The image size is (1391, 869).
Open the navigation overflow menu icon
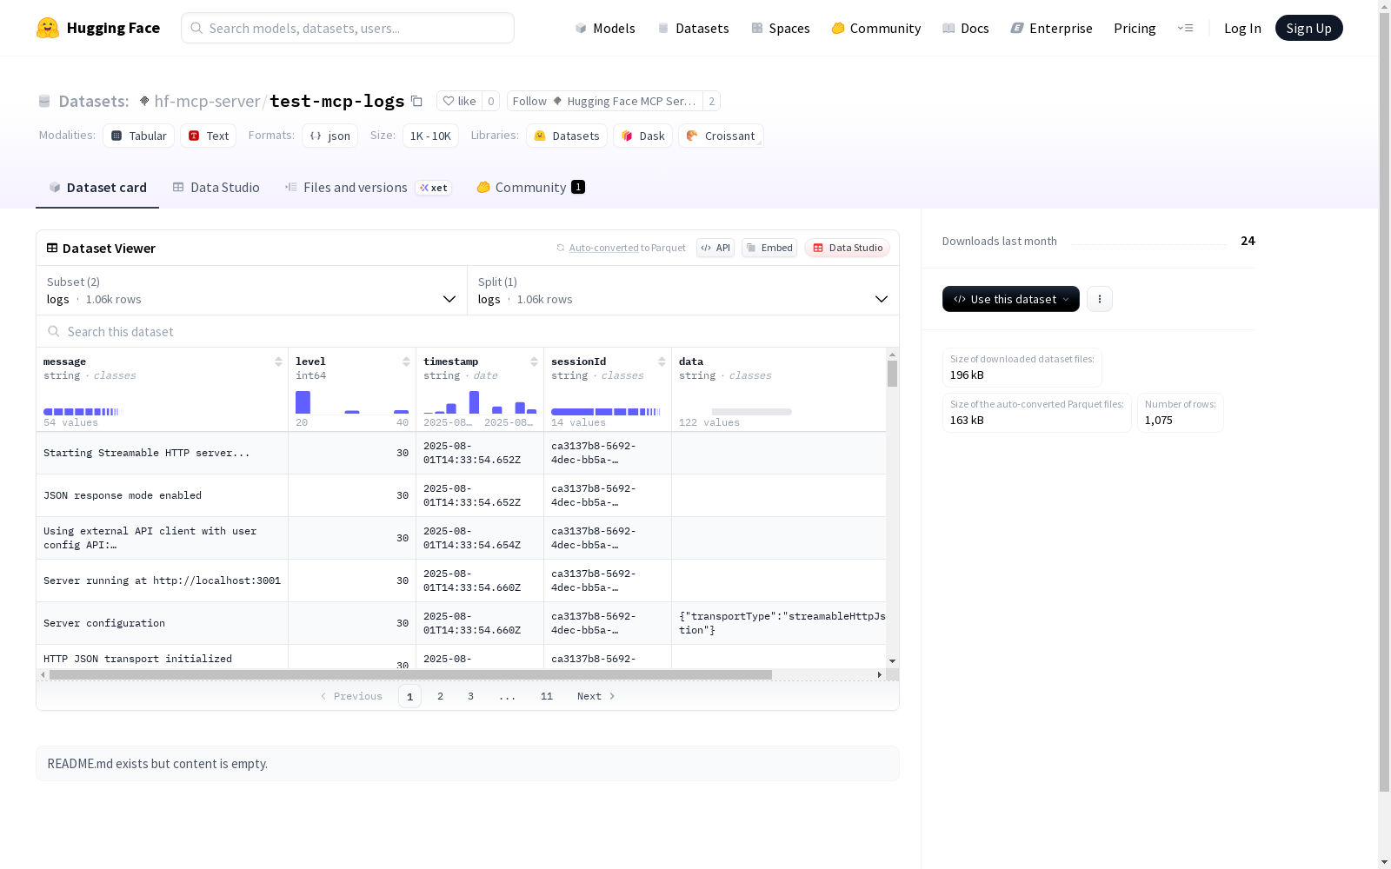[x=1185, y=28]
